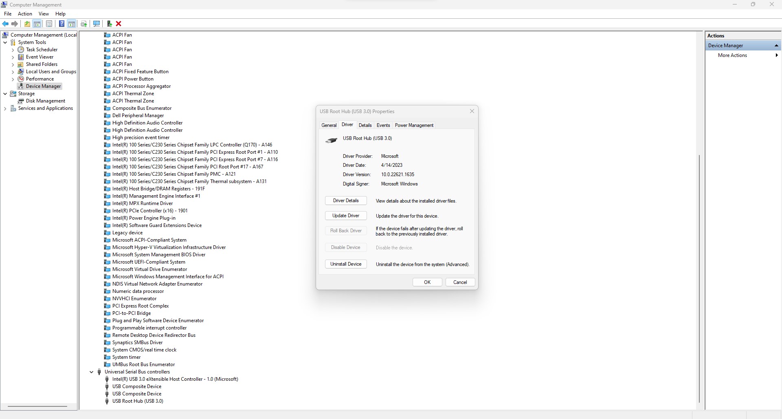
Task: Click the blue Back arrow in toolbar
Action: (x=6, y=24)
